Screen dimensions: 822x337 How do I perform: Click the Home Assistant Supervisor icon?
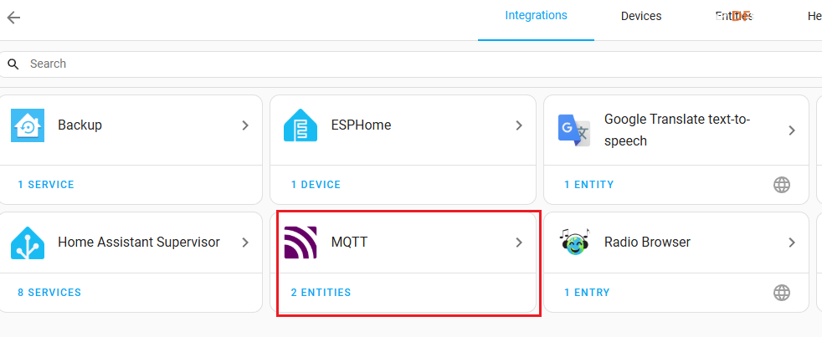click(28, 243)
